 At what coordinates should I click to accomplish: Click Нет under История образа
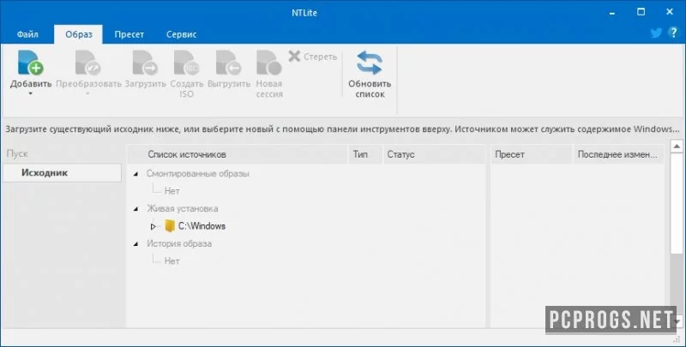(172, 261)
